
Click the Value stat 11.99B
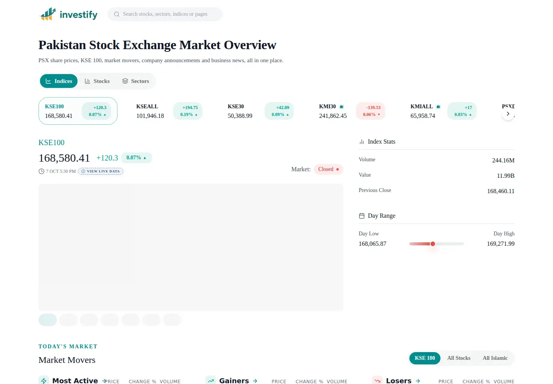click(505, 176)
